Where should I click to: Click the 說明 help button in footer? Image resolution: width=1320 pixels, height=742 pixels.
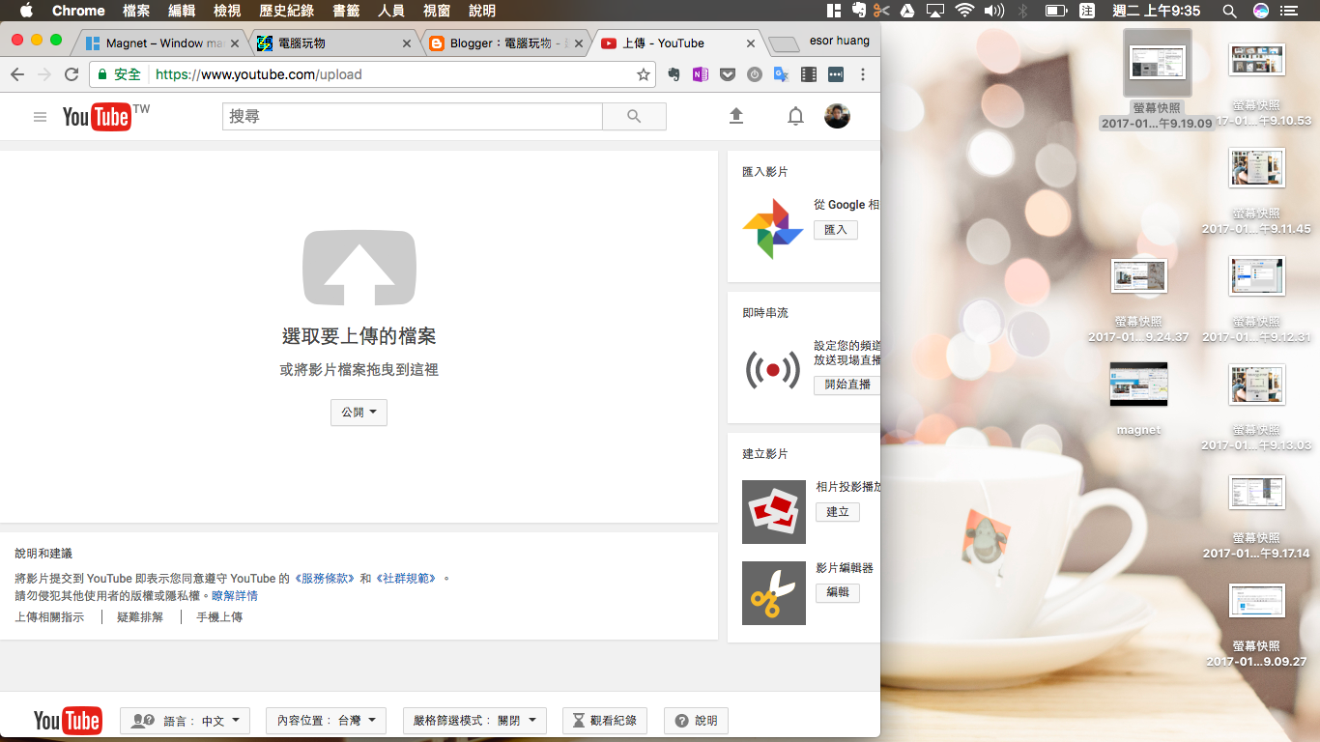(696, 721)
